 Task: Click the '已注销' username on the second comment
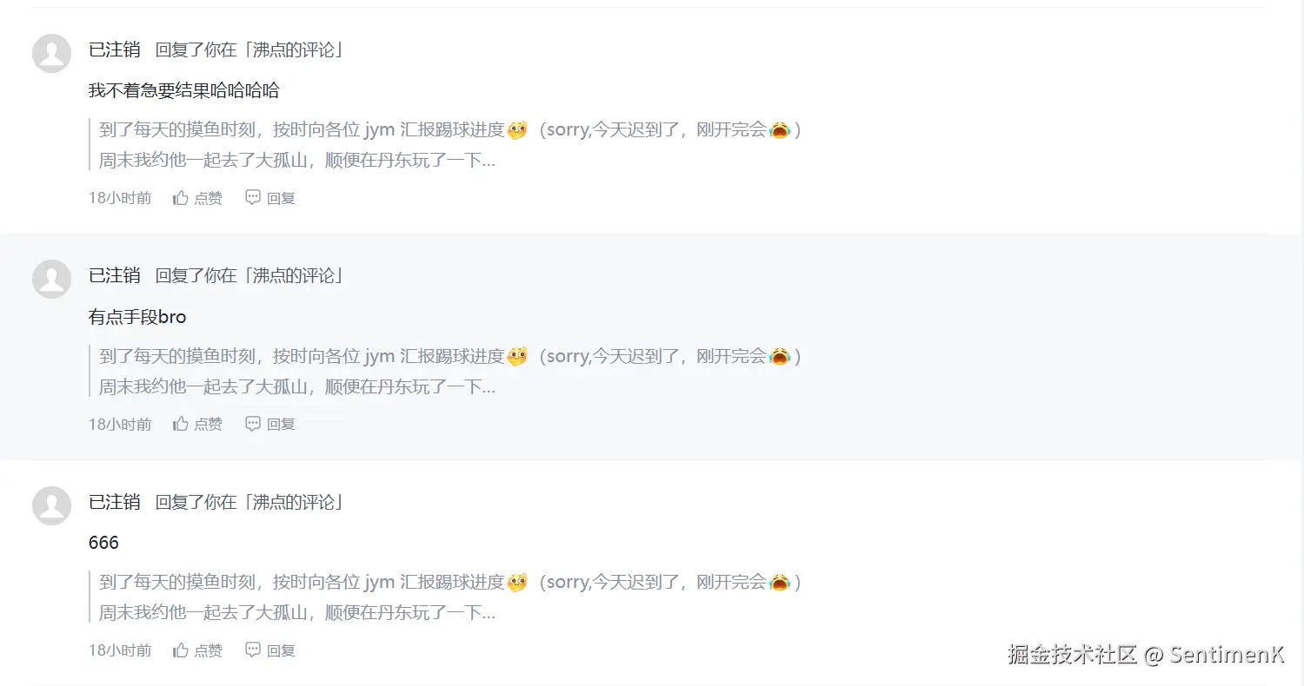113,275
